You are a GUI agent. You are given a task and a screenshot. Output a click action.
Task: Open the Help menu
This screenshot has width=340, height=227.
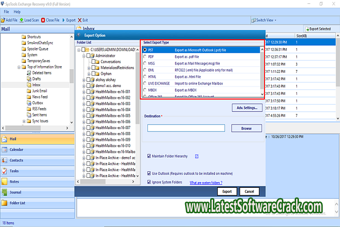point(17,11)
